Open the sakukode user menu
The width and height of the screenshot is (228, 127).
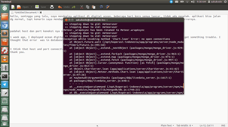215,2
